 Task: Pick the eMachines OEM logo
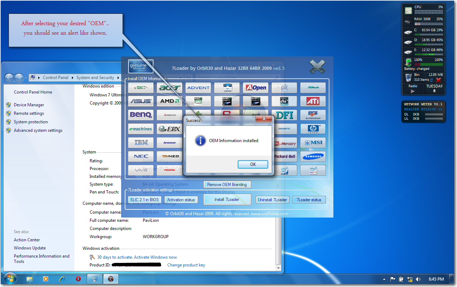[x=141, y=129]
